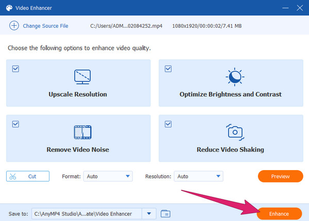Close the Video Enhancer window
The width and height of the screenshot is (309, 221).
click(300, 8)
